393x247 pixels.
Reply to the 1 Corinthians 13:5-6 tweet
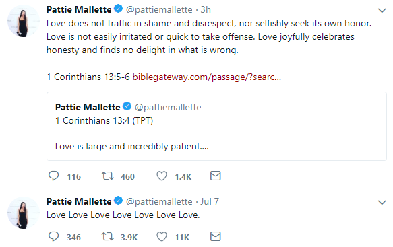tap(54, 176)
